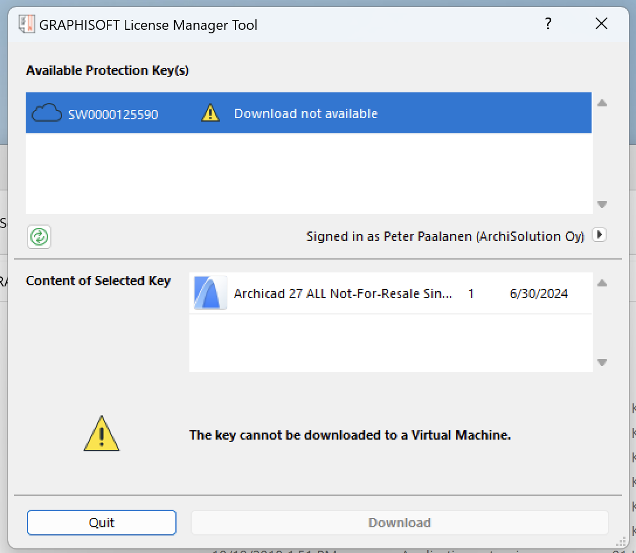Viewport: 636px width, 553px height.
Task: Click the 'Download not available' status text
Action: [305, 113]
